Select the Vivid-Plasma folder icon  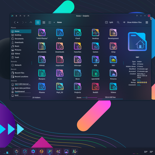coord(42,33)
